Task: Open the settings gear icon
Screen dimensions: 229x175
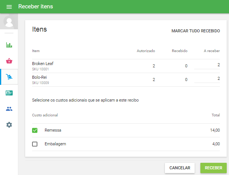Action: coord(9,125)
